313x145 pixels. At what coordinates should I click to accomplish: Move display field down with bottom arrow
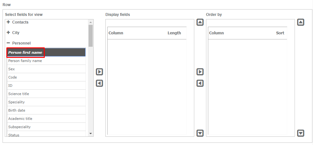[x=200, y=133]
